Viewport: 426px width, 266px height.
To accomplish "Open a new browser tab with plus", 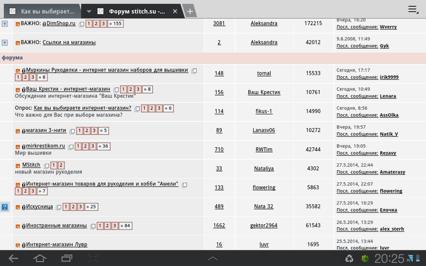I will coord(190,12).
